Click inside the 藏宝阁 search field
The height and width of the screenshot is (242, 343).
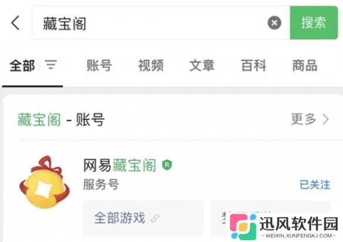point(161,23)
